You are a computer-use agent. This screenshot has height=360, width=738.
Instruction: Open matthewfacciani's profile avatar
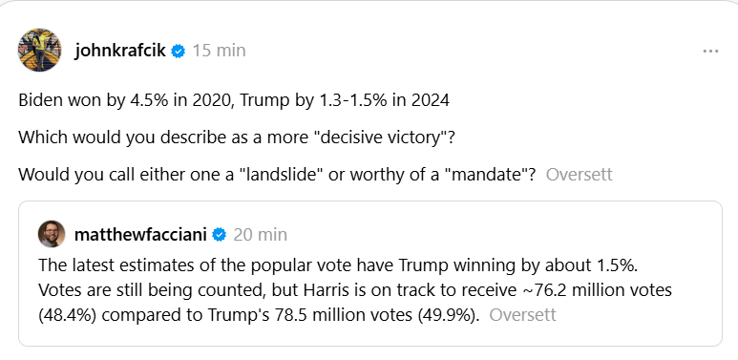[52, 234]
